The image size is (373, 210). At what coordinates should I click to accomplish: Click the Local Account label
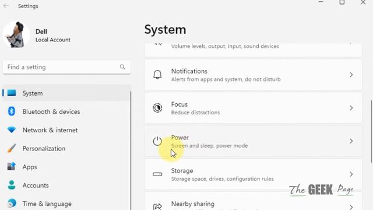coord(53,40)
